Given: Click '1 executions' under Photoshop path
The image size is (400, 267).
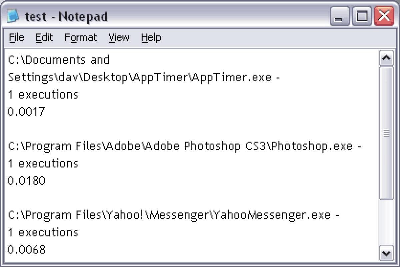Looking at the screenshot, I should 43,164.
